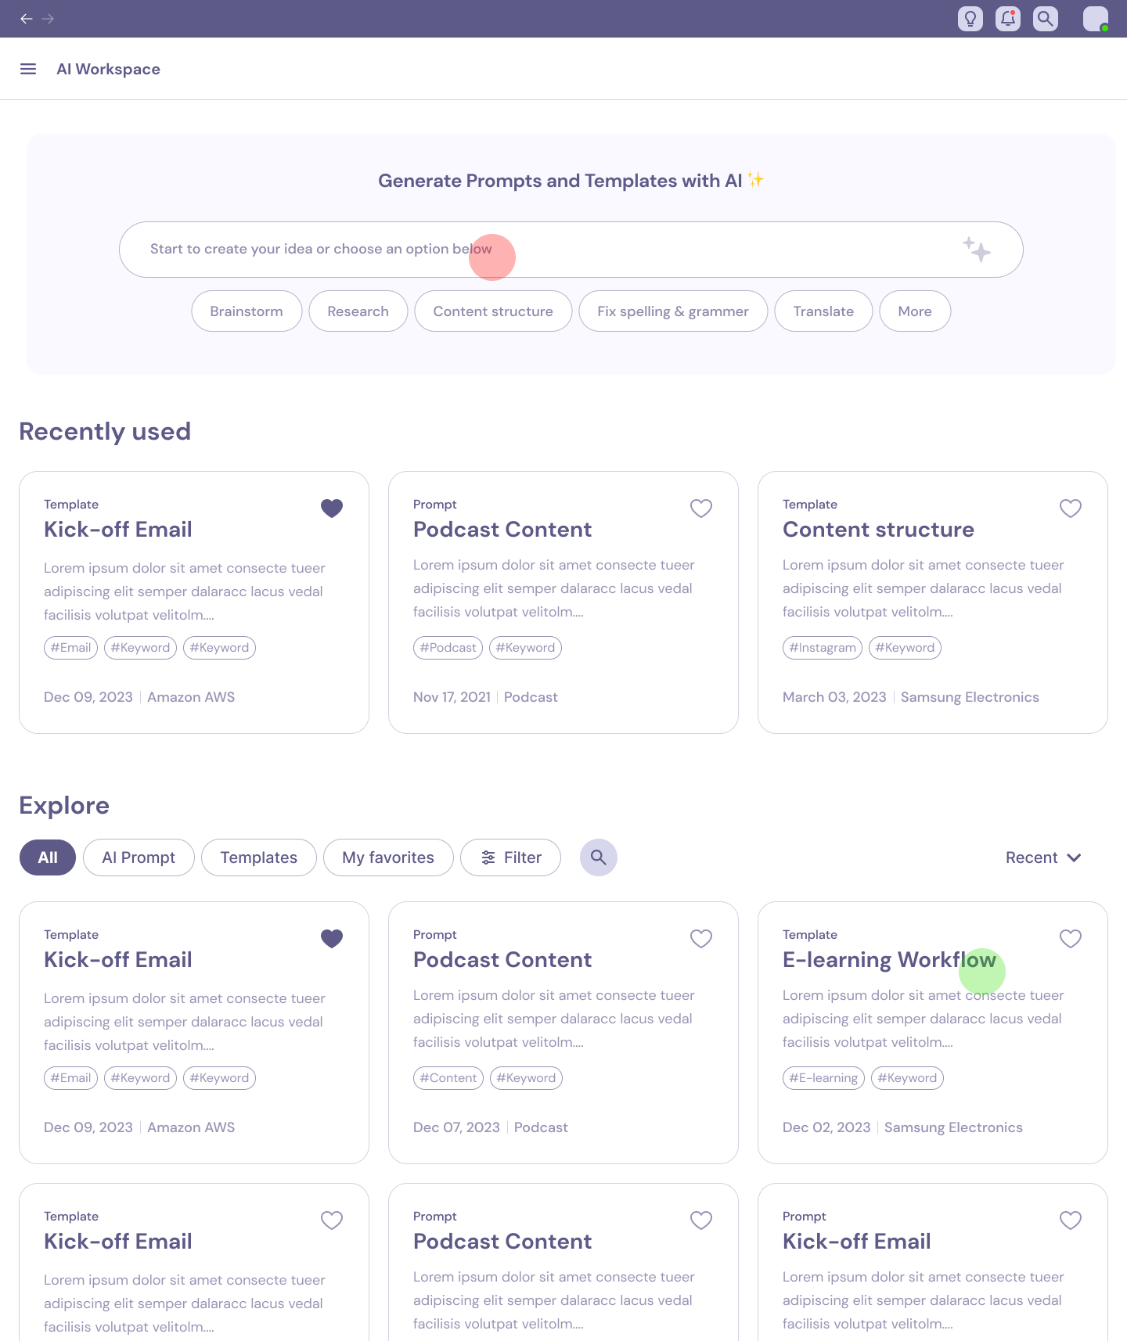Show the My favorites tab
1127x1341 pixels.
tap(388, 857)
